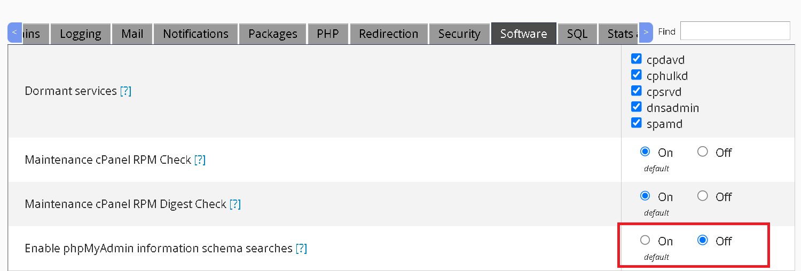Open the PHP tab
Viewport: 801px width, 271px height.
(x=328, y=34)
